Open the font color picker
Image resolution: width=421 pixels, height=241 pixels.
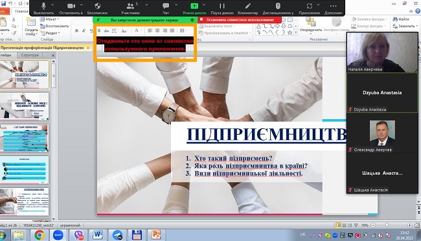(137, 30)
